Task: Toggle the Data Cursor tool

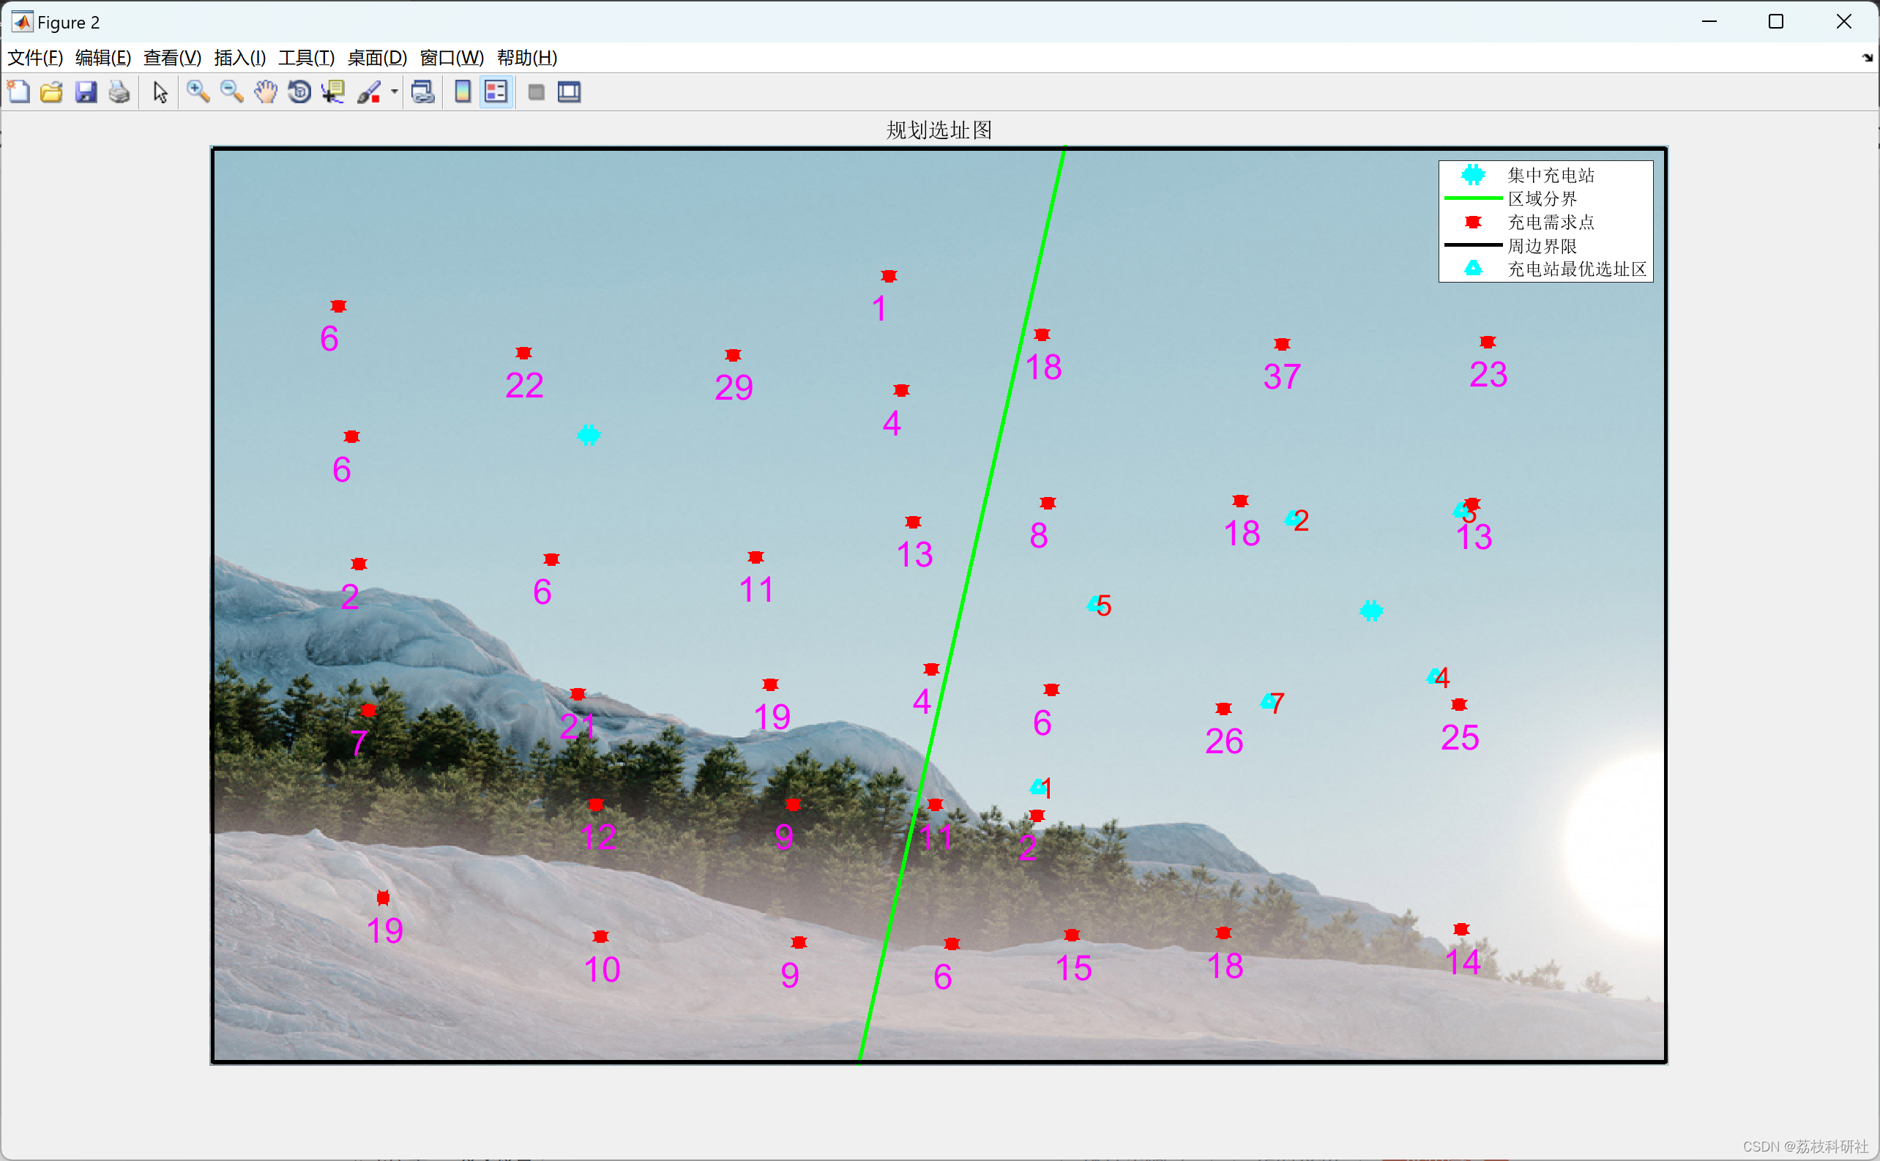Action: [333, 92]
